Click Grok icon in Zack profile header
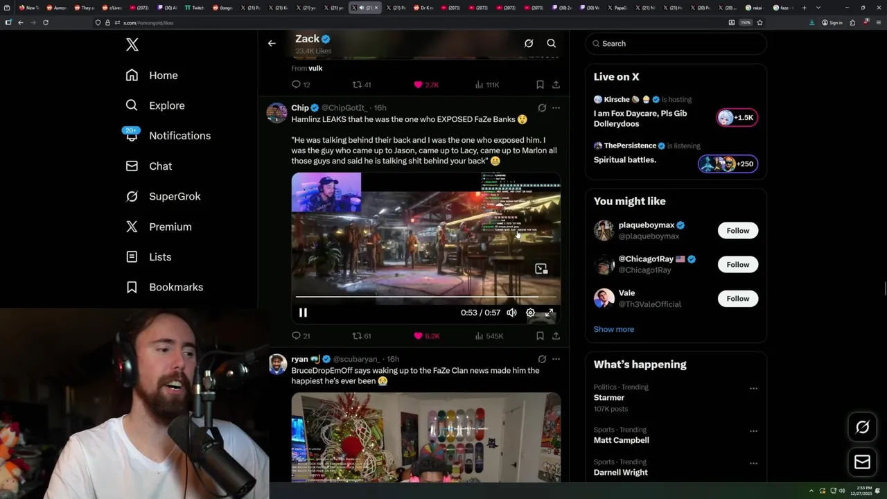887x499 pixels. click(529, 43)
